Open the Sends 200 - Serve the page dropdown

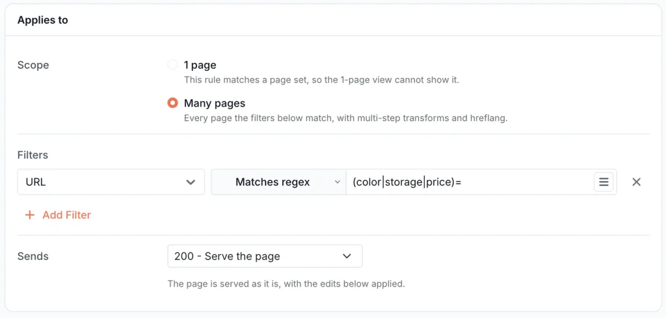point(265,256)
